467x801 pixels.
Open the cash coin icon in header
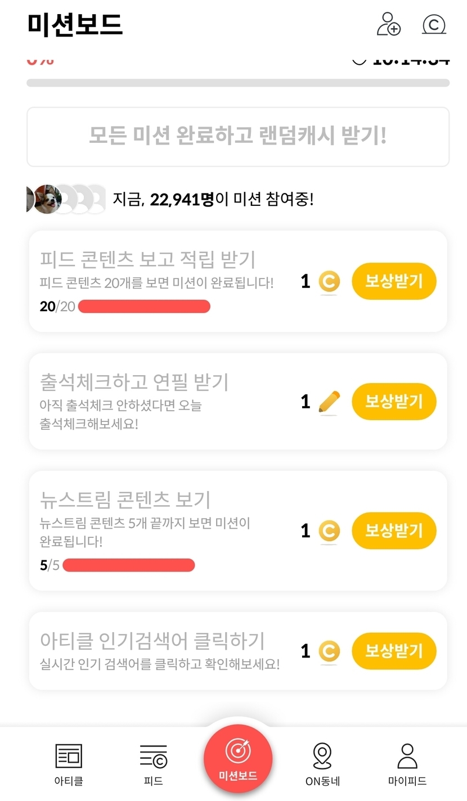coord(434,25)
